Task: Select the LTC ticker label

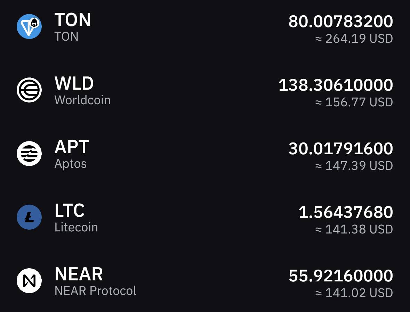Action: [x=70, y=210]
